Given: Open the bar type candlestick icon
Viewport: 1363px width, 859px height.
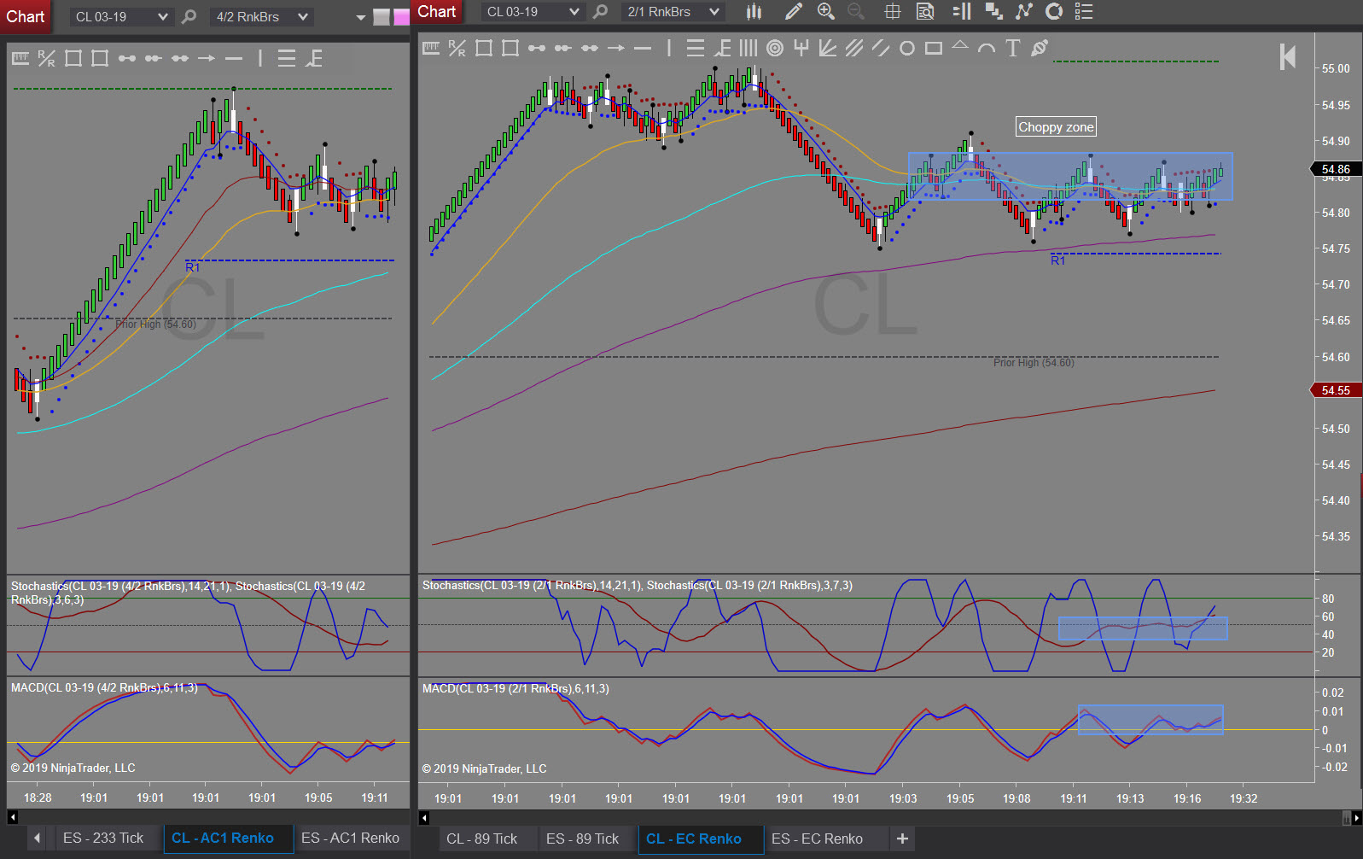Looking at the screenshot, I should point(754,11).
